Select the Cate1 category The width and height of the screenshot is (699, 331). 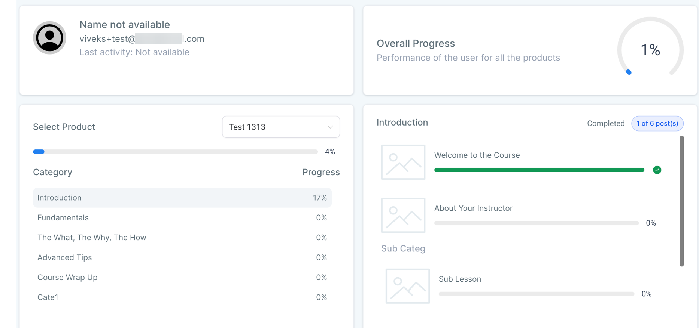tap(48, 297)
